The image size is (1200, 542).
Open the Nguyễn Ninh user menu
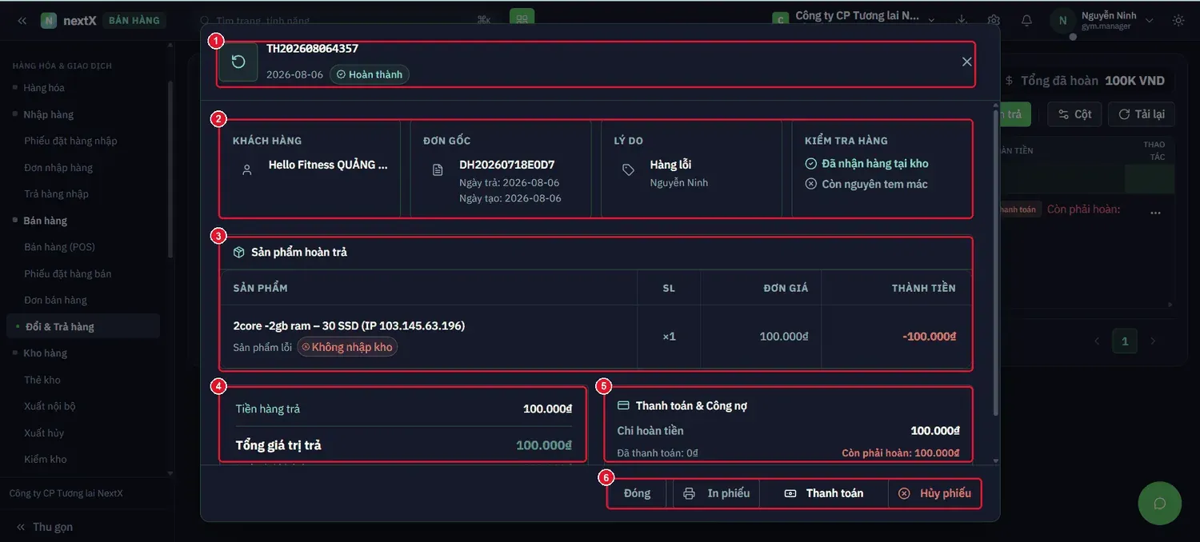pos(1104,21)
